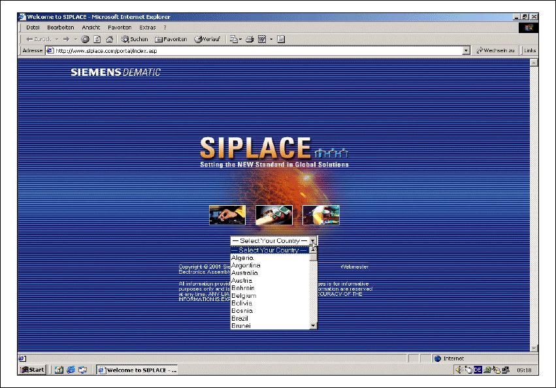Image resolution: width=556 pixels, height=388 pixels.
Task: Open the Favoriten toolbar button
Action: pos(171,39)
